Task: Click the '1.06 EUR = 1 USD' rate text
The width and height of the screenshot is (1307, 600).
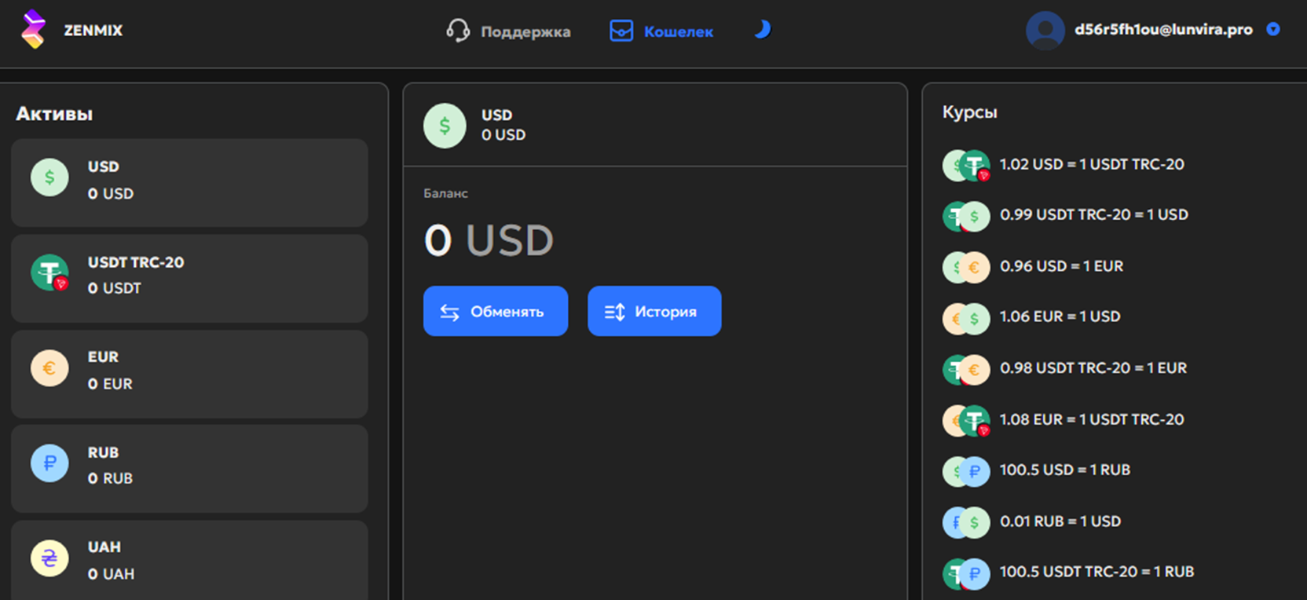Action: 1060,316
